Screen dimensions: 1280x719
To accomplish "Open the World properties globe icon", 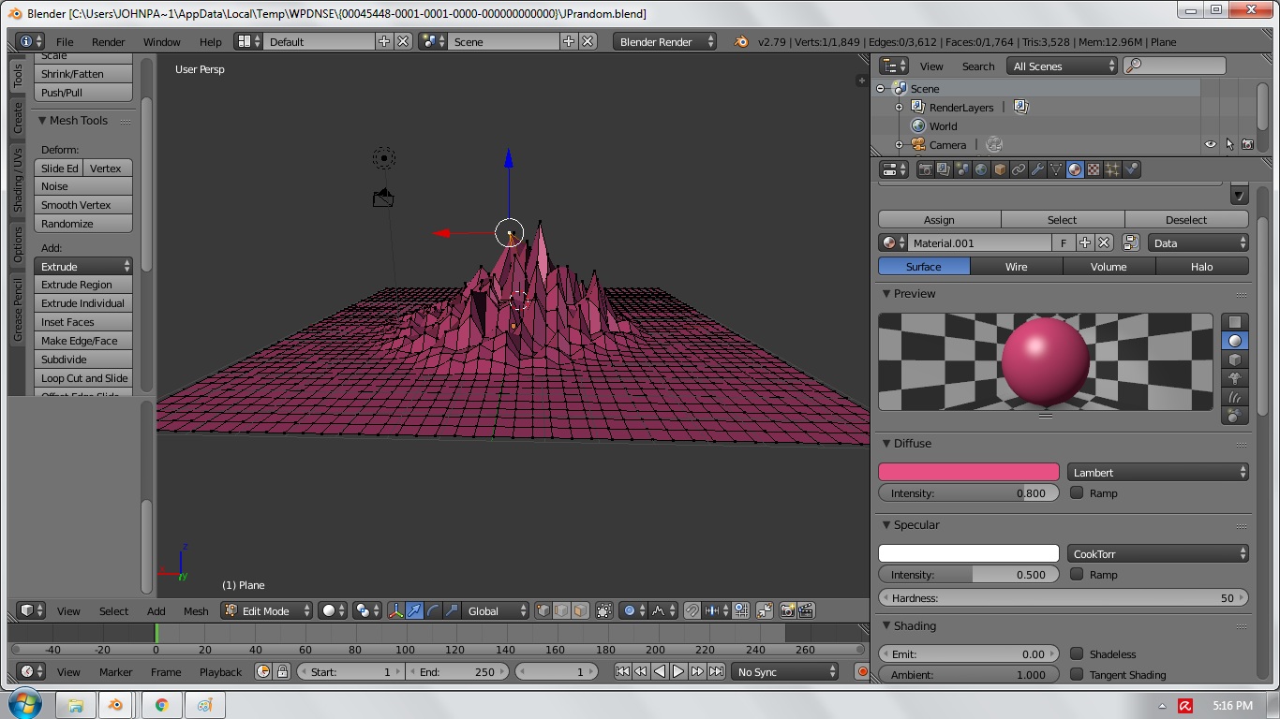I will point(981,169).
